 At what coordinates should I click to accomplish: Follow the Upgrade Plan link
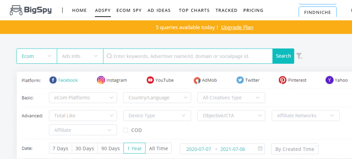237,27
